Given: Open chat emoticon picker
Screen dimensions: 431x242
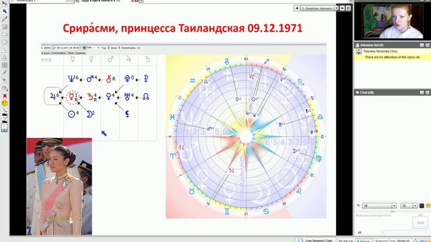Looking at the screenshot, I should click(428, 206).
